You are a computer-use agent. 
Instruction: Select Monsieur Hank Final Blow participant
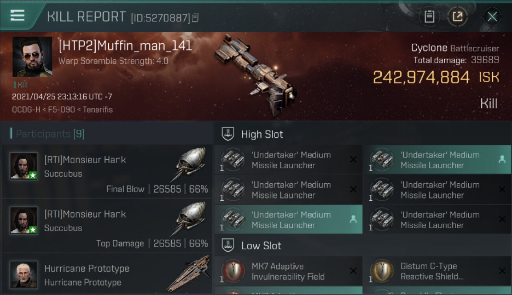(107, 171)
